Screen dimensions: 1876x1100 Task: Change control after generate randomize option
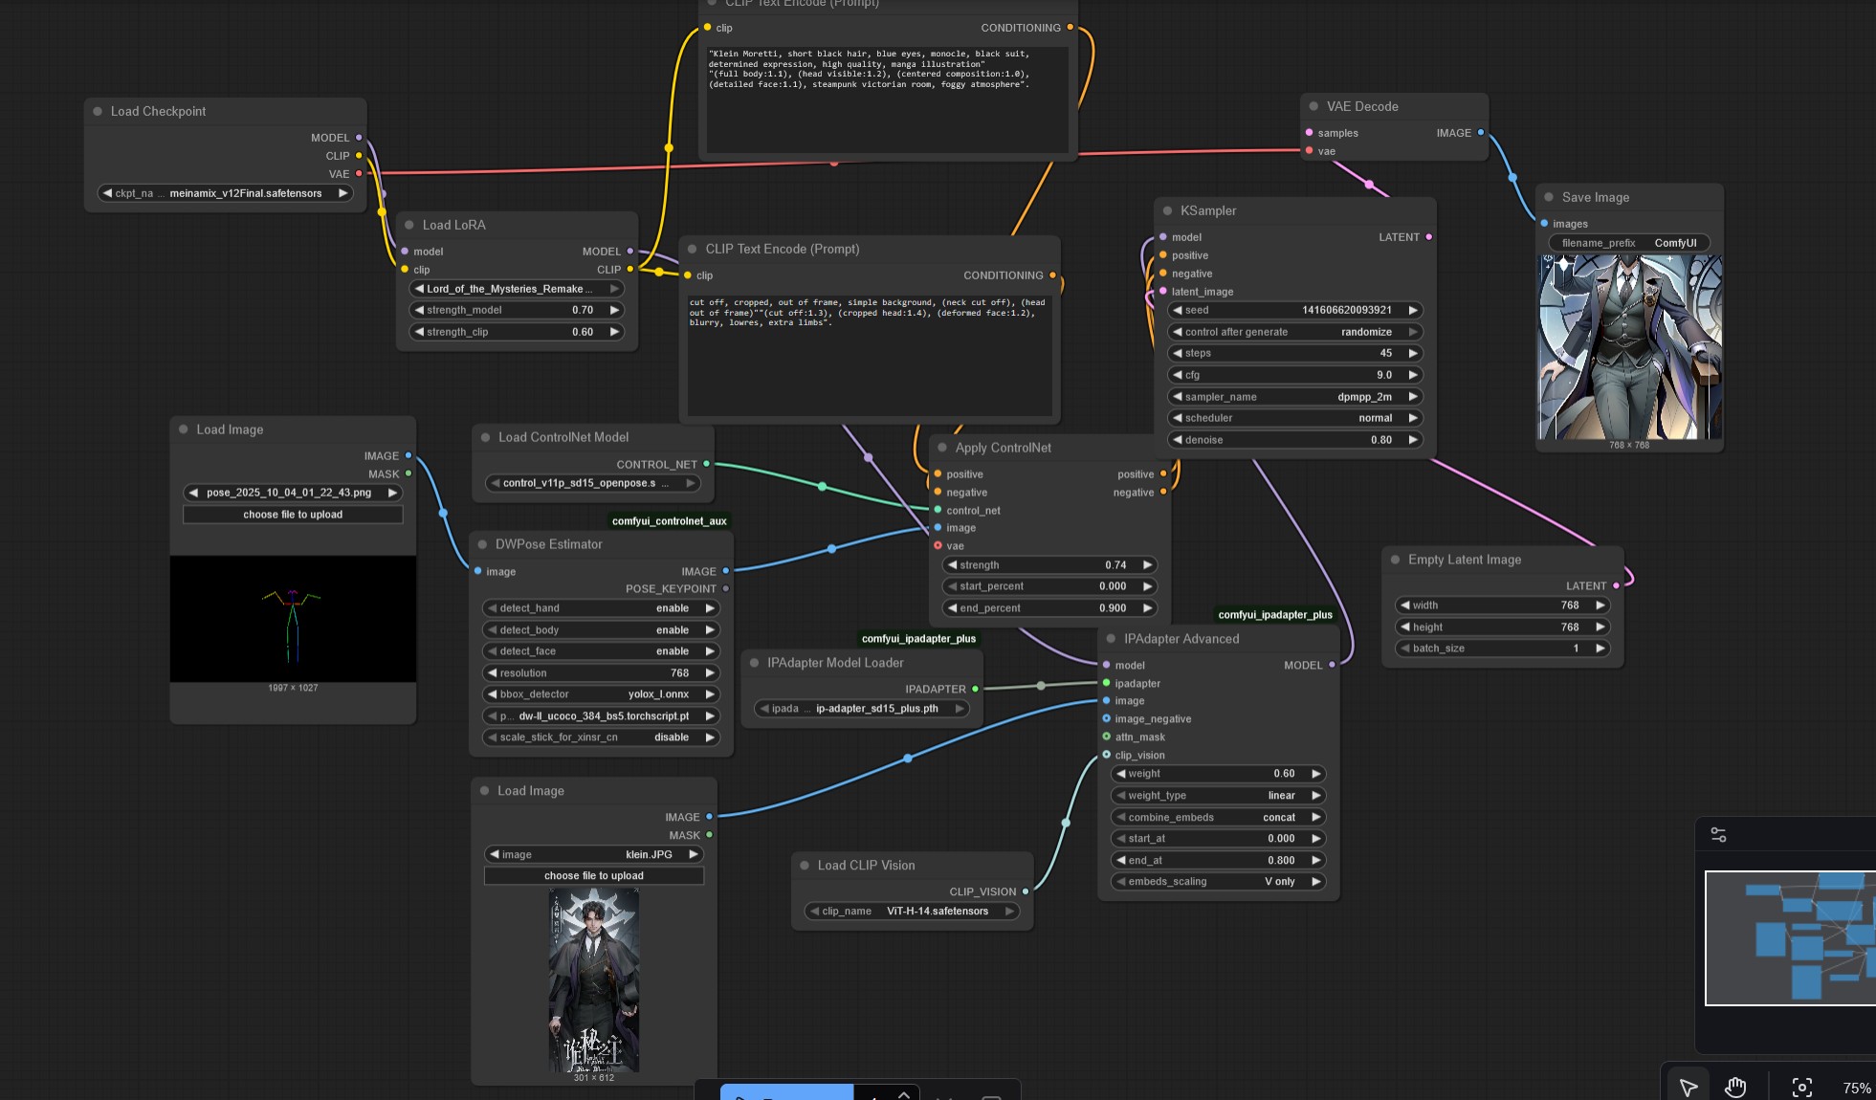tap(1295, 332)
